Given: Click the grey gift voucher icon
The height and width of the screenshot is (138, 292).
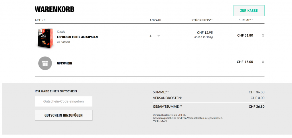Looking at the screenshot, I should pos(45,63).
